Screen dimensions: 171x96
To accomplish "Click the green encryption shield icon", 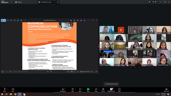I will pyautogui.click(x=150, y=2).
